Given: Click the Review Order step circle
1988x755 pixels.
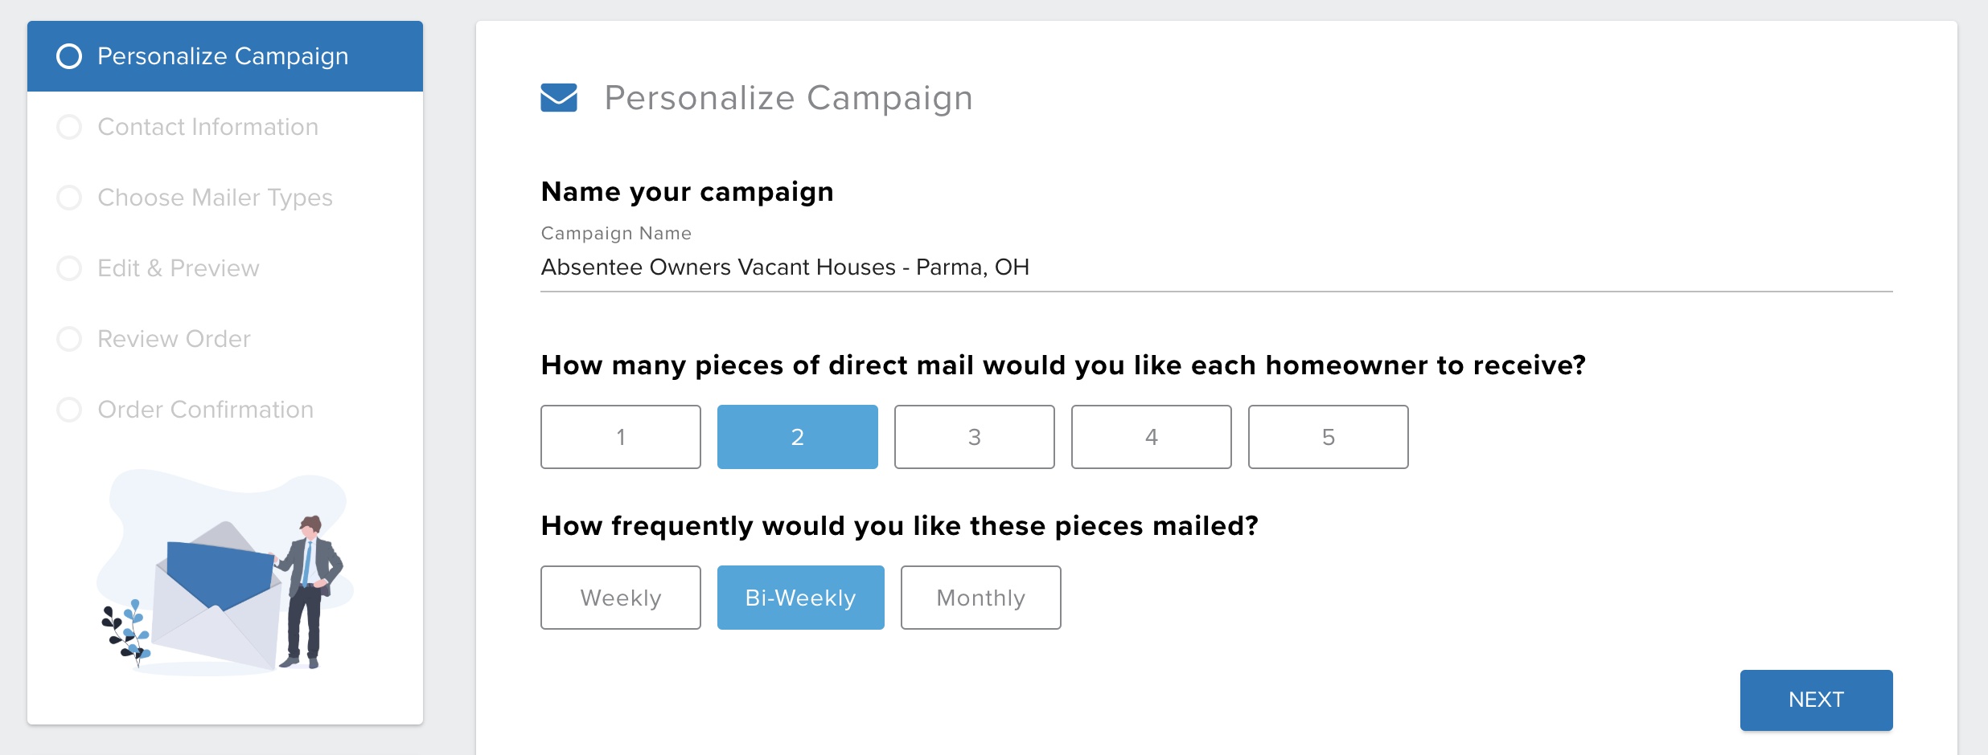Looking at the screenshot, I should pyautogui.click(x=69, y=339).
